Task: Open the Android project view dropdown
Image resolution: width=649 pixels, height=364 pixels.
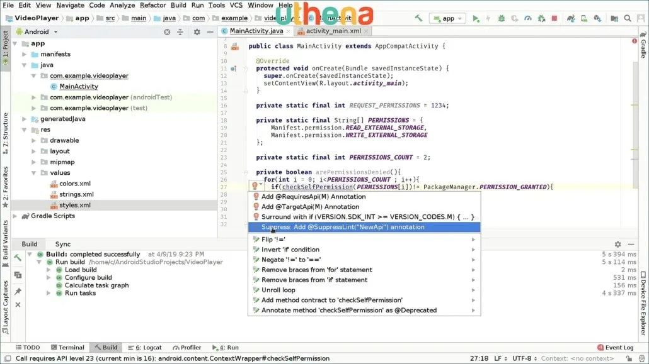Action: click(37, 32)
